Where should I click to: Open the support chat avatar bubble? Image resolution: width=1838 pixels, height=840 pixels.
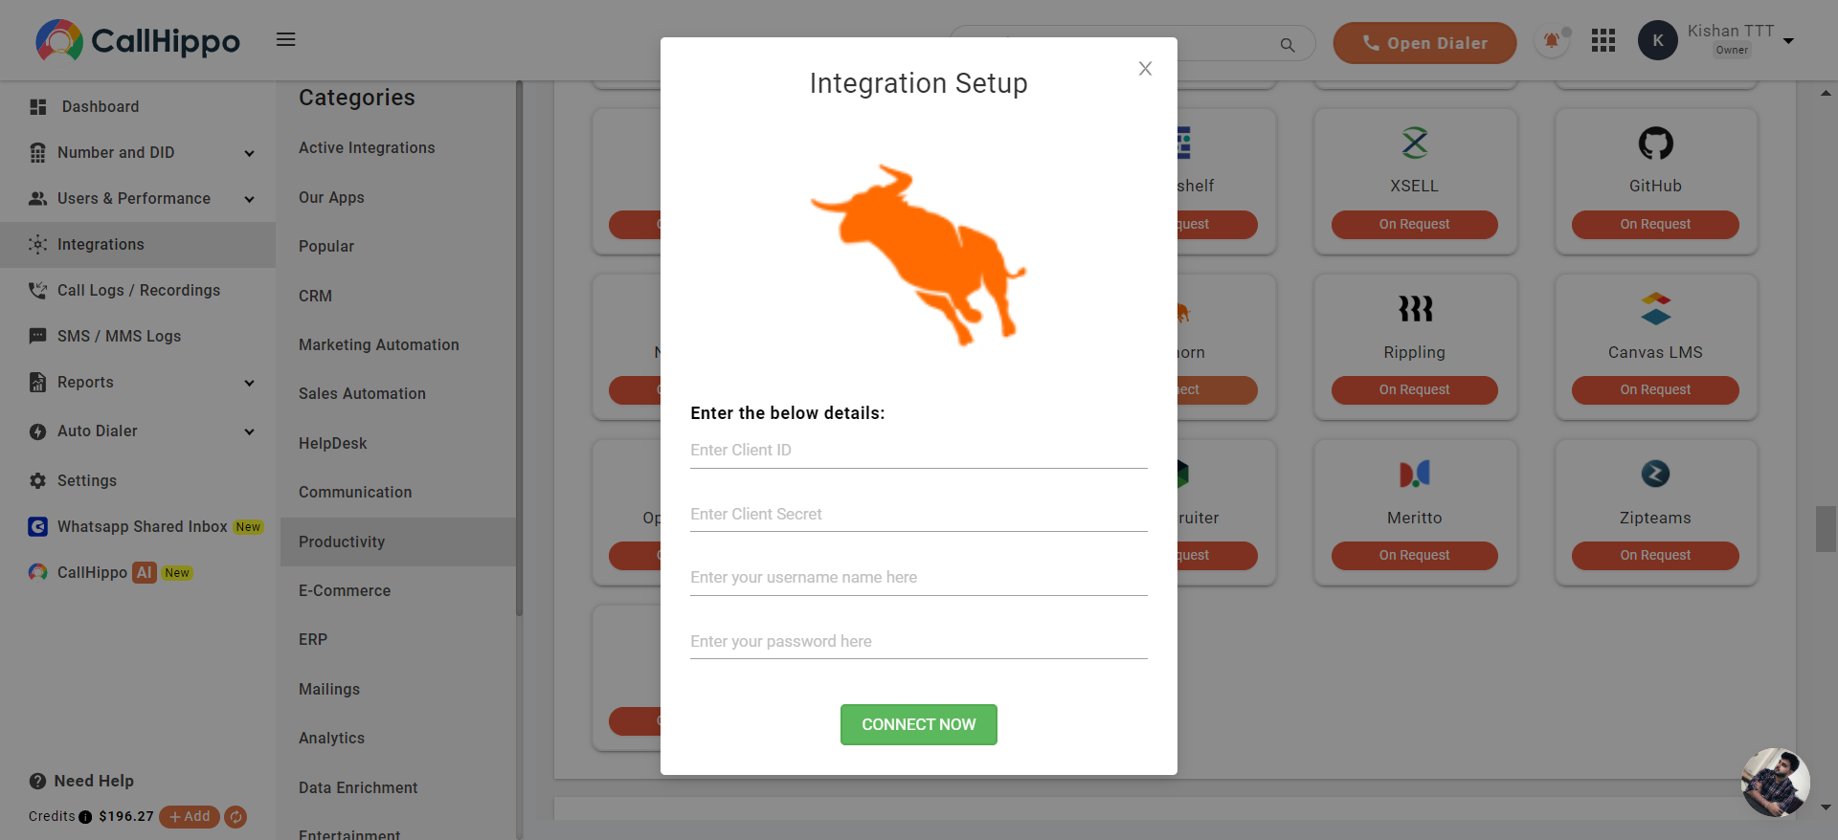1776,783
